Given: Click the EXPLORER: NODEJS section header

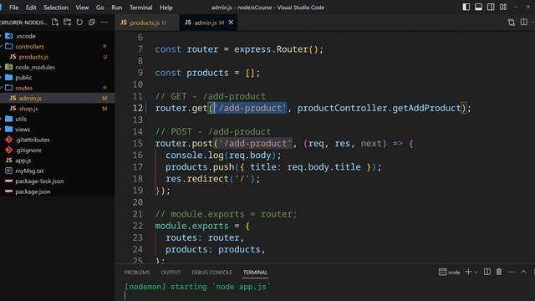Looking at the screenshot, I should tap(23, 23).
